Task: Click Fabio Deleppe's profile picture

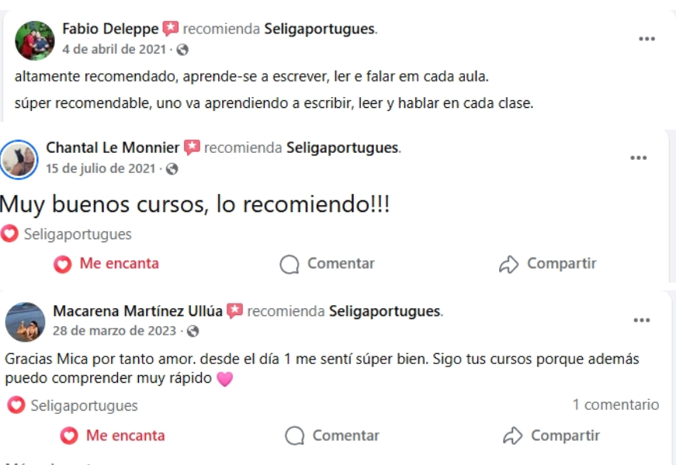Action: point(35,40)
